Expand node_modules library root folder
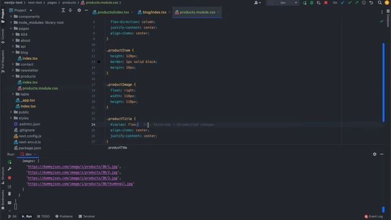This screenshot has width=391, height=220. (11, 23)
